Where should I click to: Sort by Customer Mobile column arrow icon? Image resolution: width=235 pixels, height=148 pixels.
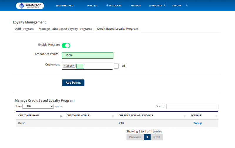click(113, 116)
